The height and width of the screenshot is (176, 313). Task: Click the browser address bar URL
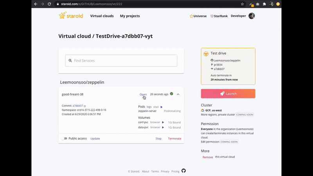92,4
